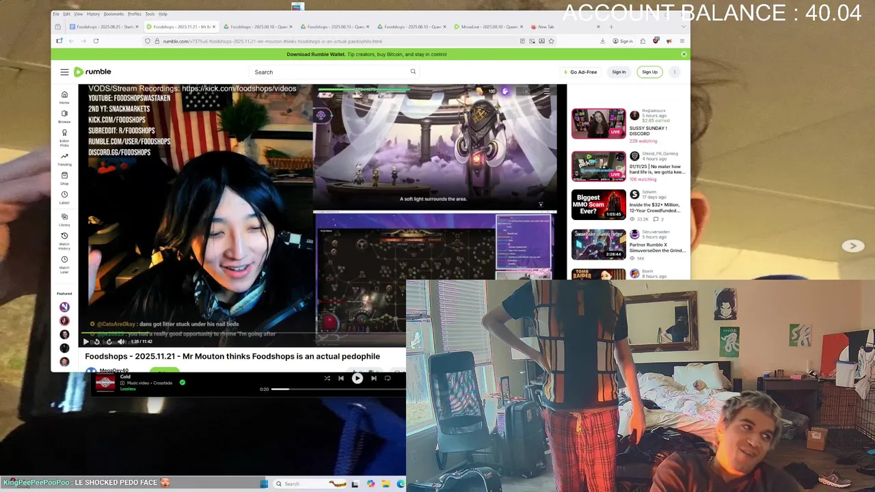Open the File menu

coord(57,14)
